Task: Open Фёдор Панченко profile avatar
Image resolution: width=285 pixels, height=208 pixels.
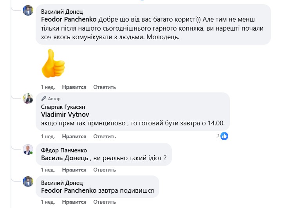Action: click(x=28, y=149)
